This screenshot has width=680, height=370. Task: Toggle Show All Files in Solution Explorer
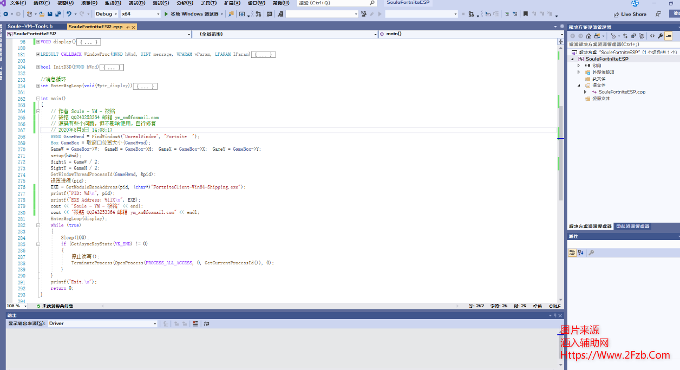[x=643, y=36]
